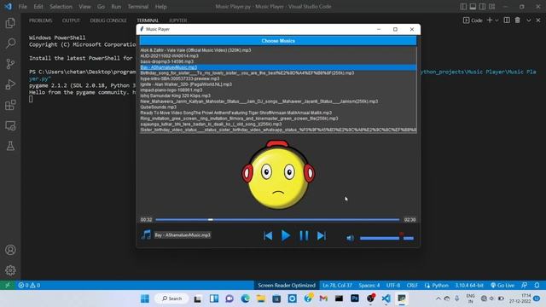This screenshot has height=307, width=546.
Task: Open the Run menu
Action: (116, 7)
